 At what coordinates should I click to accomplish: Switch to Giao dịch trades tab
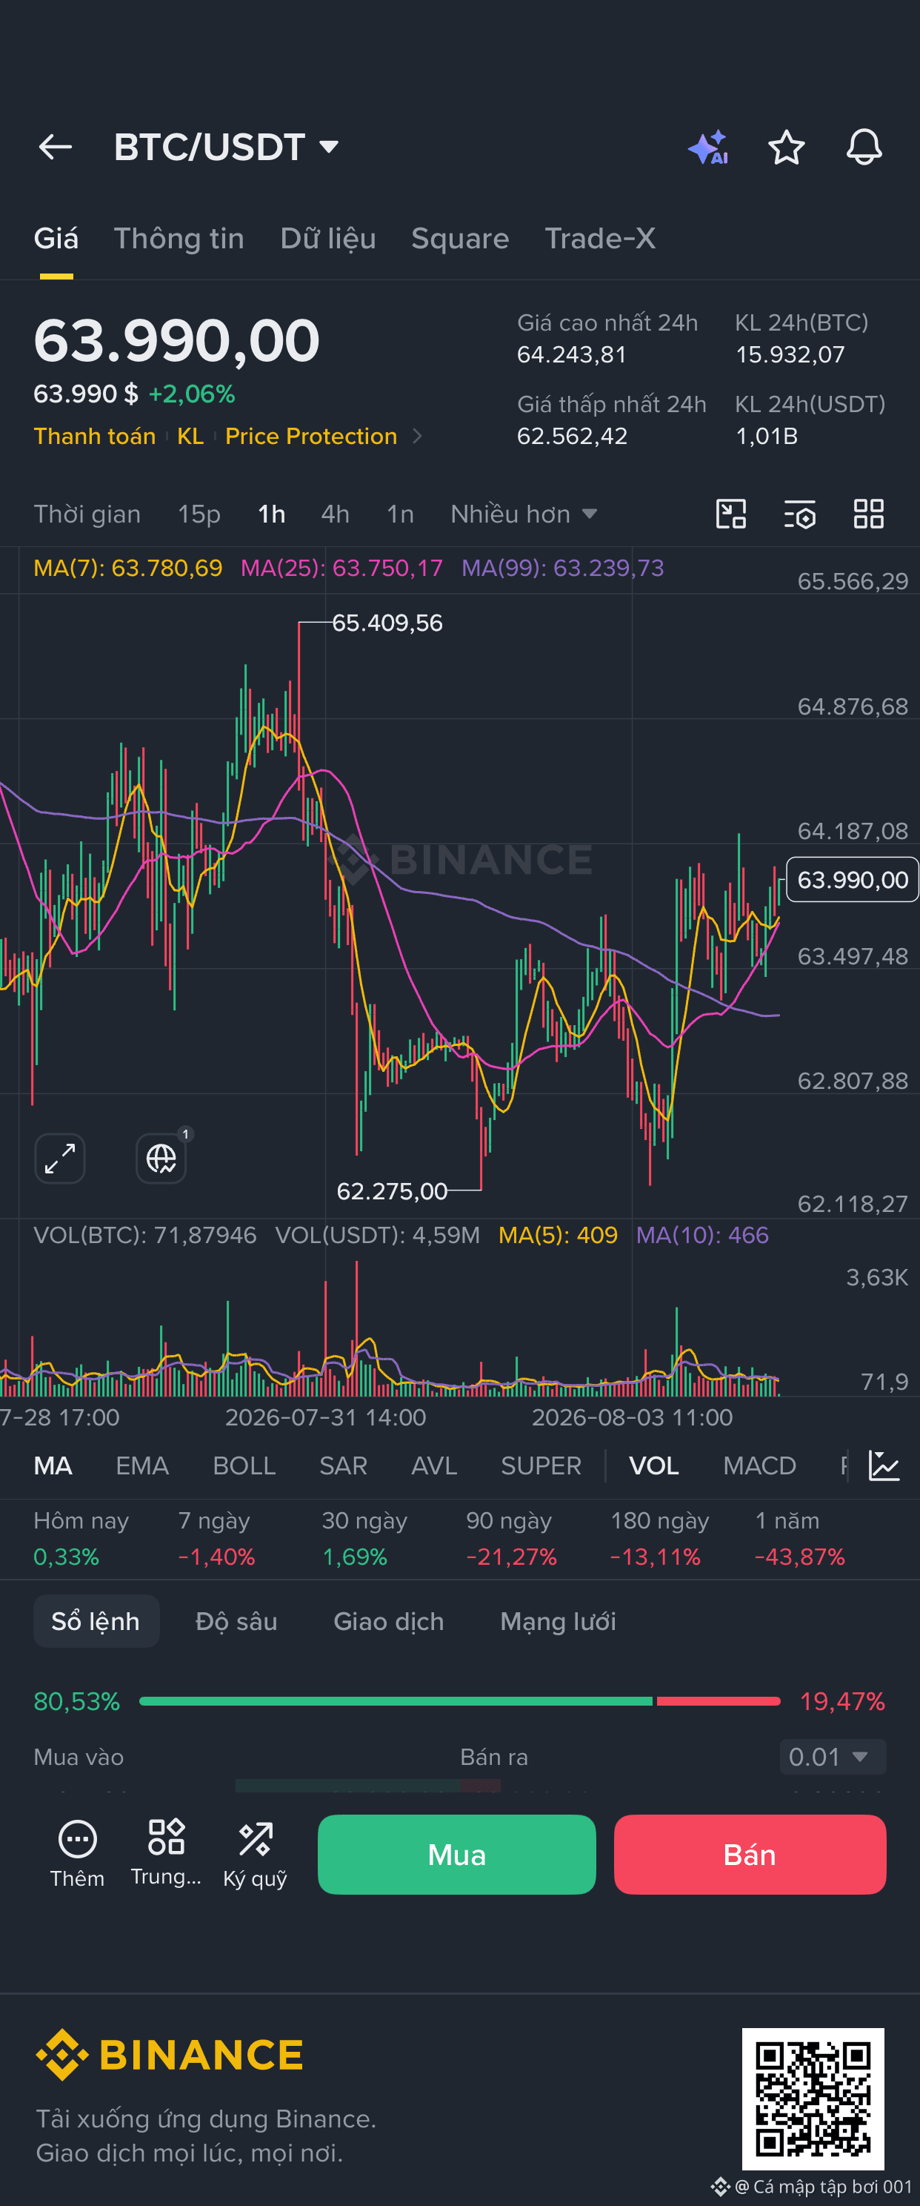[389, 1621]
